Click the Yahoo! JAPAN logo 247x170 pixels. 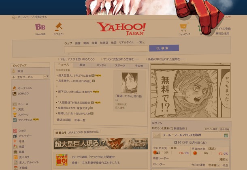coord(121,29)
